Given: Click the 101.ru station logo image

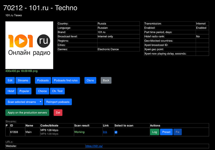Looking at the screenshot, I should pos(29,45).
